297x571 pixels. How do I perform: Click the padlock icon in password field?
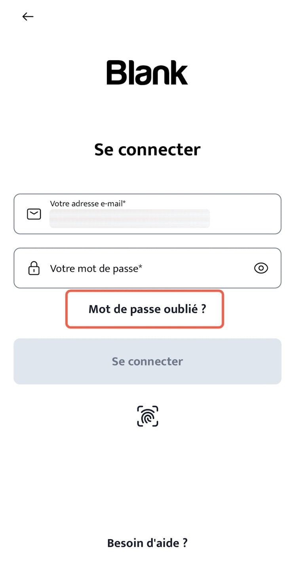[x=34, y=268]
